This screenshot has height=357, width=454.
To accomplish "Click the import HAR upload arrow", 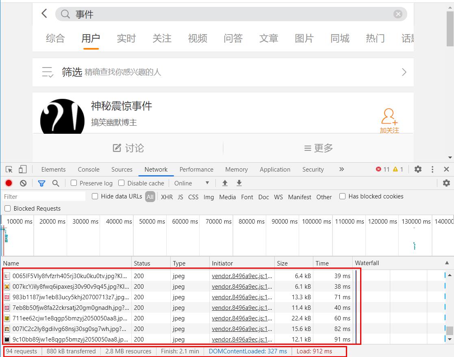I will [225, 183].
